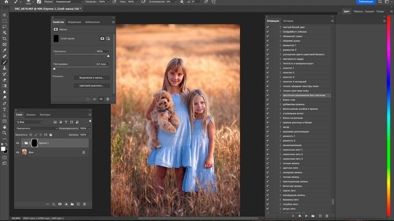This screenshot has height=221, width=394.
Task: Expand the развитие 2 action
Action: tap(281, 50)
